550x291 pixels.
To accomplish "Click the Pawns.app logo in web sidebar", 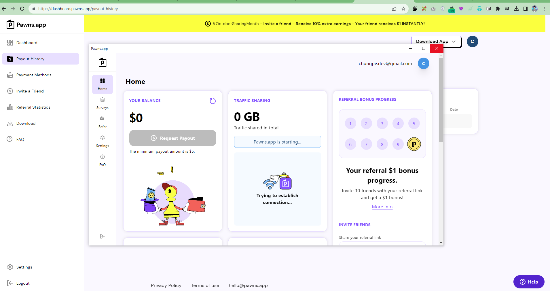I will click(x=26, y=25).
